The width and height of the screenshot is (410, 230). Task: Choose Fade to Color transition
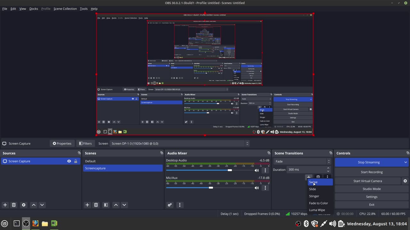click(320, 203)
